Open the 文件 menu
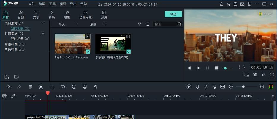Image resolution: width=277 pixels, height=119 pixels. (x=32, y=4)
